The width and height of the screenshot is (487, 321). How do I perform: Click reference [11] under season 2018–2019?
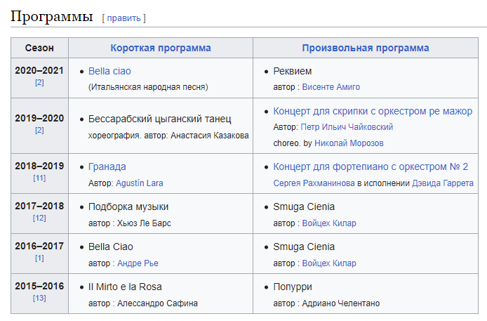pyautogui.click(x=39, y=178)
